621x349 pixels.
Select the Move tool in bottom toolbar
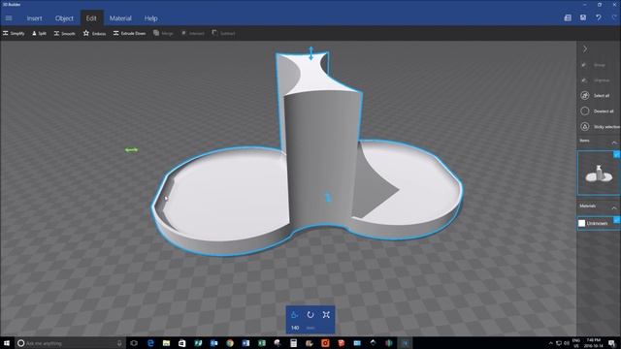(294, 315)
